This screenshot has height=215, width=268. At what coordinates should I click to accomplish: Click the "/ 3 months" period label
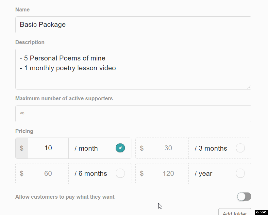click(211, 148)
